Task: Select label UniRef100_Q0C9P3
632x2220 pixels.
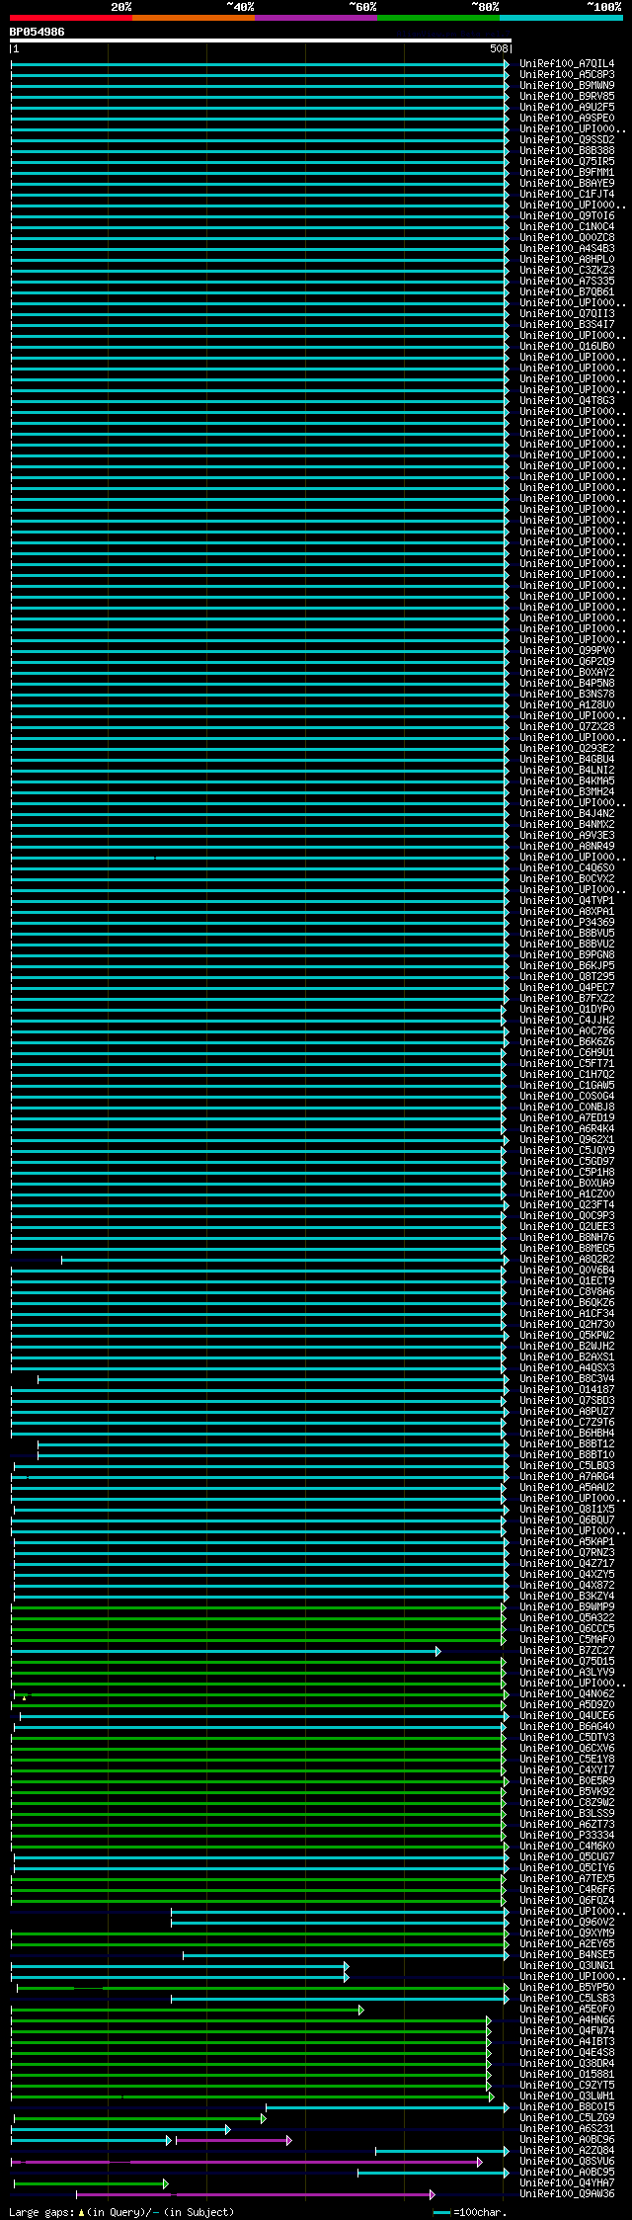Action: (567, 1216)
